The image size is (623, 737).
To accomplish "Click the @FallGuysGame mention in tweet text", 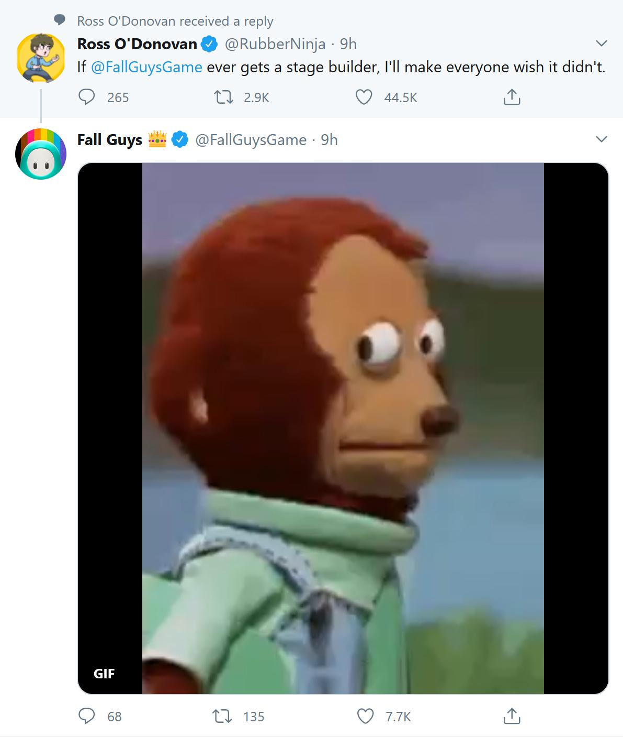I will 146,68.
